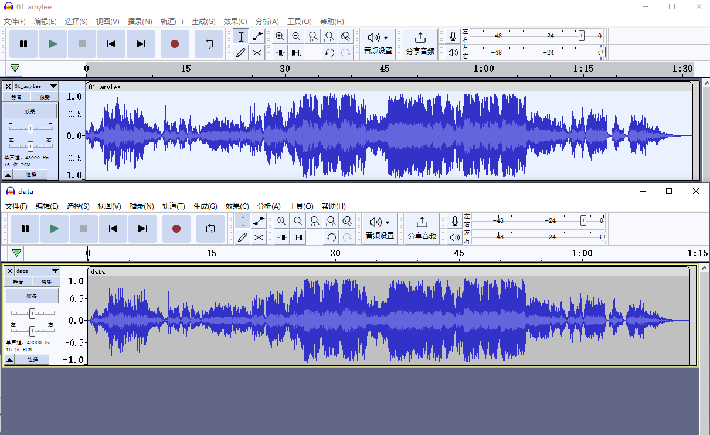Open 效果 panel for 01_amylee track
This screenshot has height=435, width=710.
[x=30, y=111]
